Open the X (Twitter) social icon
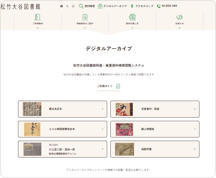 (67, 6)
